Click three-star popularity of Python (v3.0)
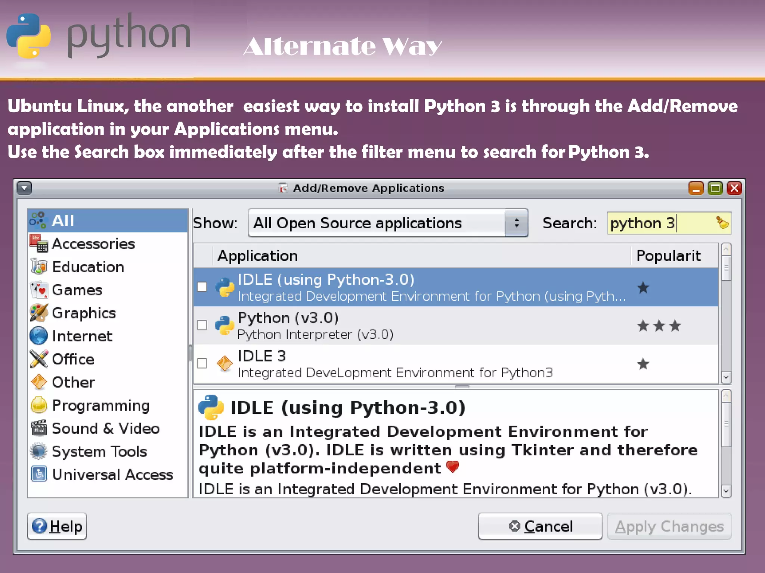Image resolution: width=765 pixels, height=573 pixels. point(659,326)
